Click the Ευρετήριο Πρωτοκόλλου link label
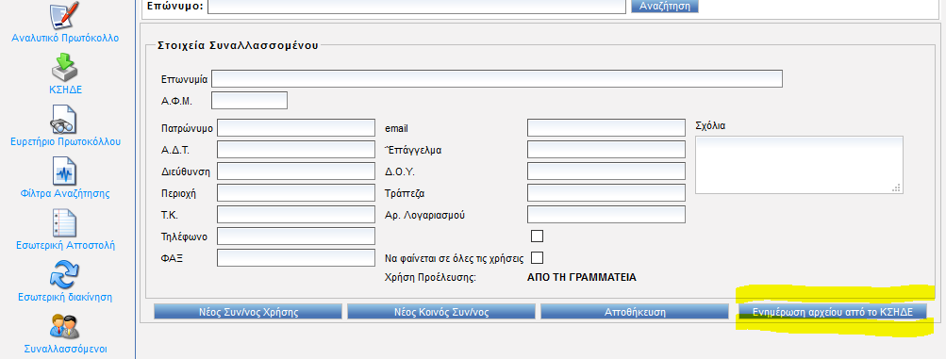 (x=66, y=142)
